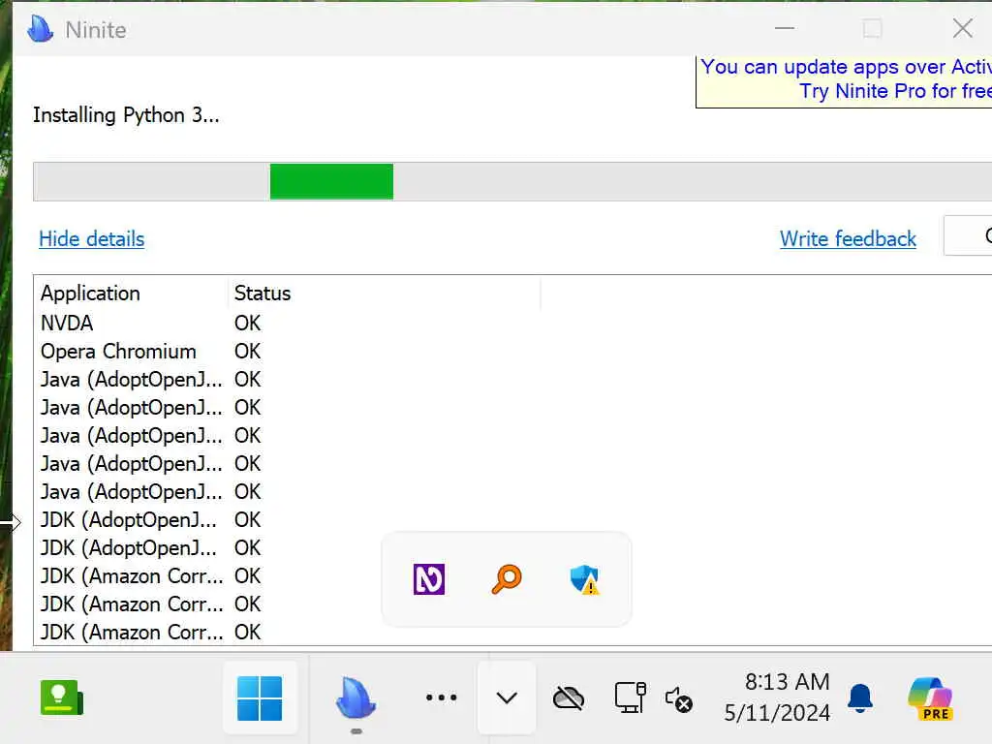Minimize the Ninite window
Viewport: 992px width, 744px height.
tap(785, 28)
